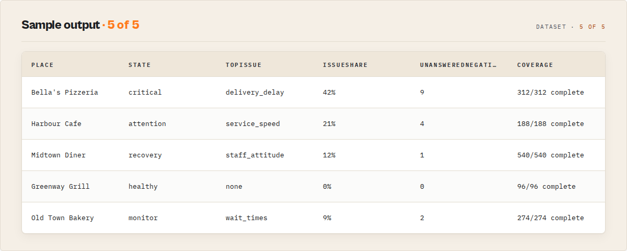
Task: Select Midtown Diner in the table
Action: click(x=59, y=155)
